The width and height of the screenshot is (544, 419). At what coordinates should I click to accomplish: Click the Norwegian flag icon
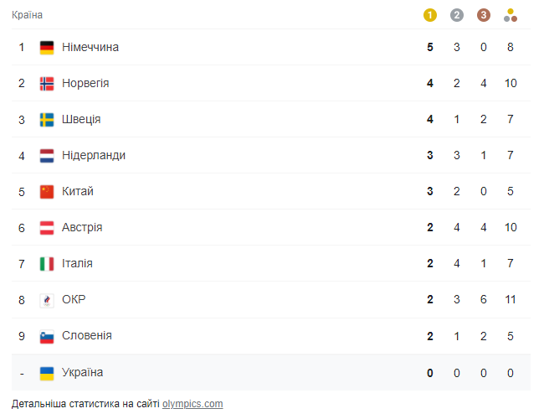(x=47, y=84)
